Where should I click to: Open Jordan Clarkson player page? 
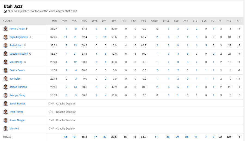point(18,87)
